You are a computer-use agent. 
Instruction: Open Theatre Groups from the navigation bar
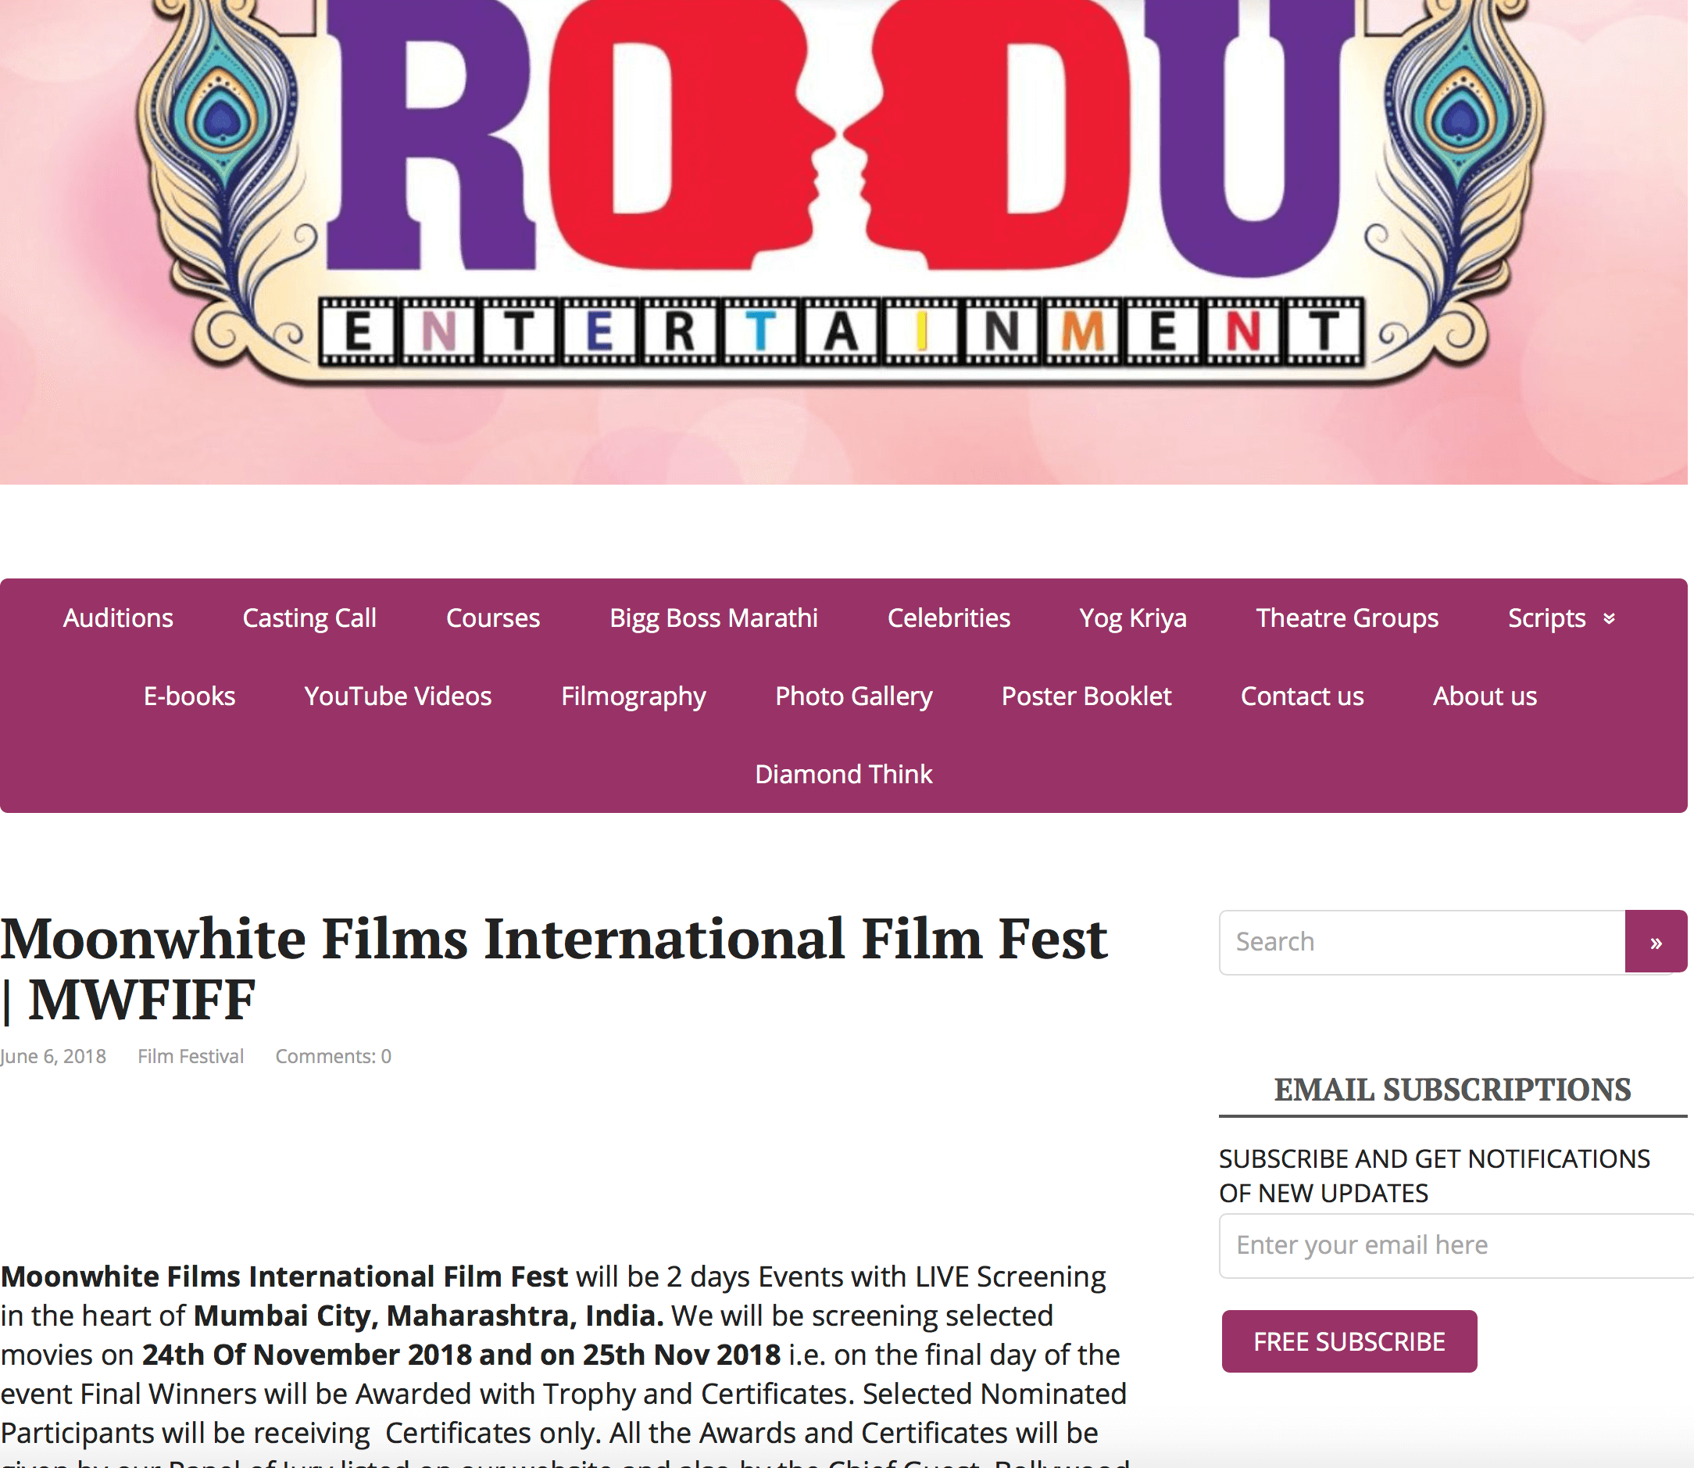click(x=1347, y=618)
